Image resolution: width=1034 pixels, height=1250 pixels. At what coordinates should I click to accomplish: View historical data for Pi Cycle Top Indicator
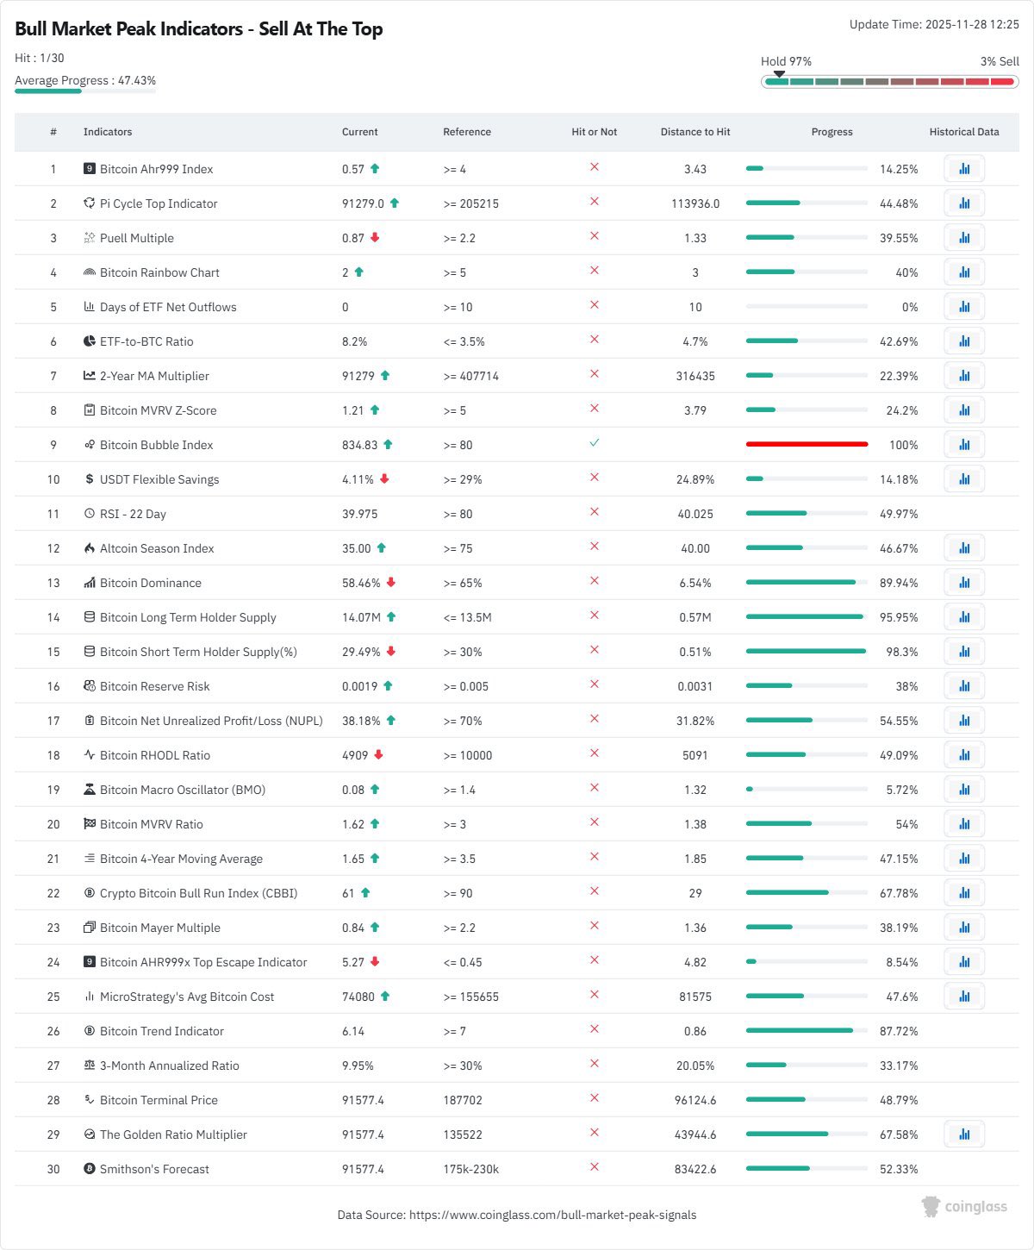(x=964, y=203)
